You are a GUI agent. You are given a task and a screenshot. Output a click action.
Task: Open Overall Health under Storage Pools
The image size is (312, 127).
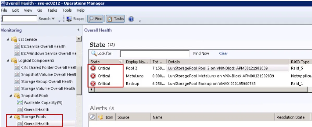36,124
